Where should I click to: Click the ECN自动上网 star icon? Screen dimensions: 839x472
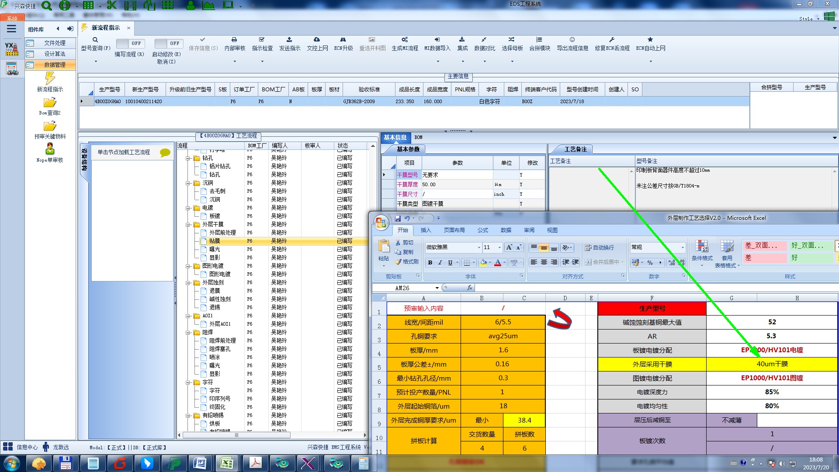(650, 40)
